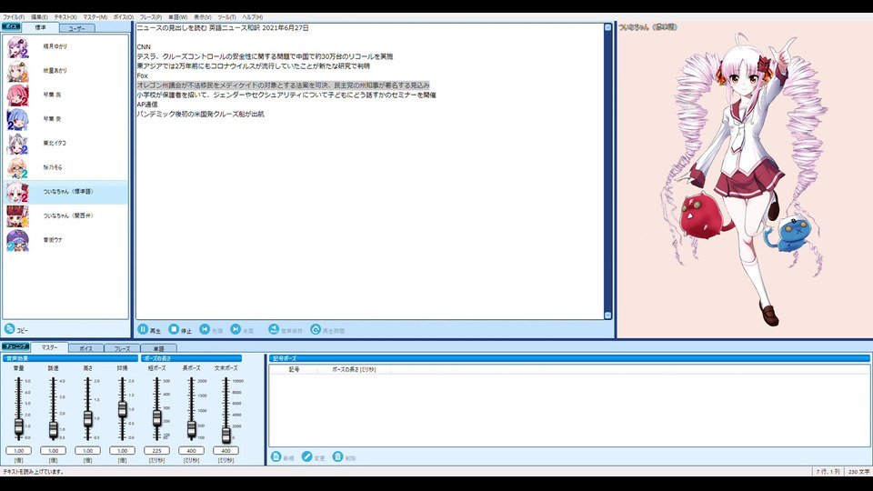This screenshot has height=491, width=873.
Task: Click the 長ポーズ value field
Action: tap(191, 450)
